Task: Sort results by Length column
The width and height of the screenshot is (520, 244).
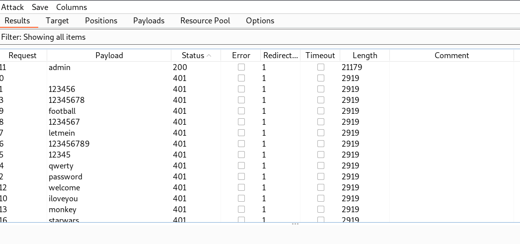Action: coord(365,56)
